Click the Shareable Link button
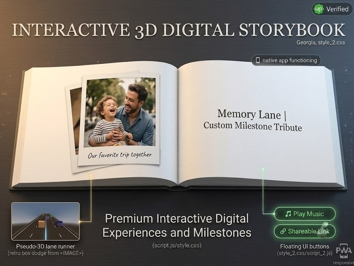The width and height of the screenshot is (354, 266). point(304,231)
